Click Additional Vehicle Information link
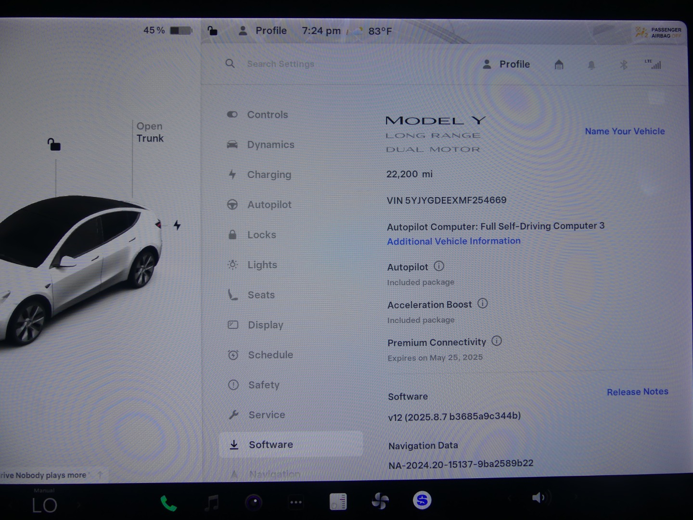The height and width of the screenshot is (520, 693). (x=453, y=241)
